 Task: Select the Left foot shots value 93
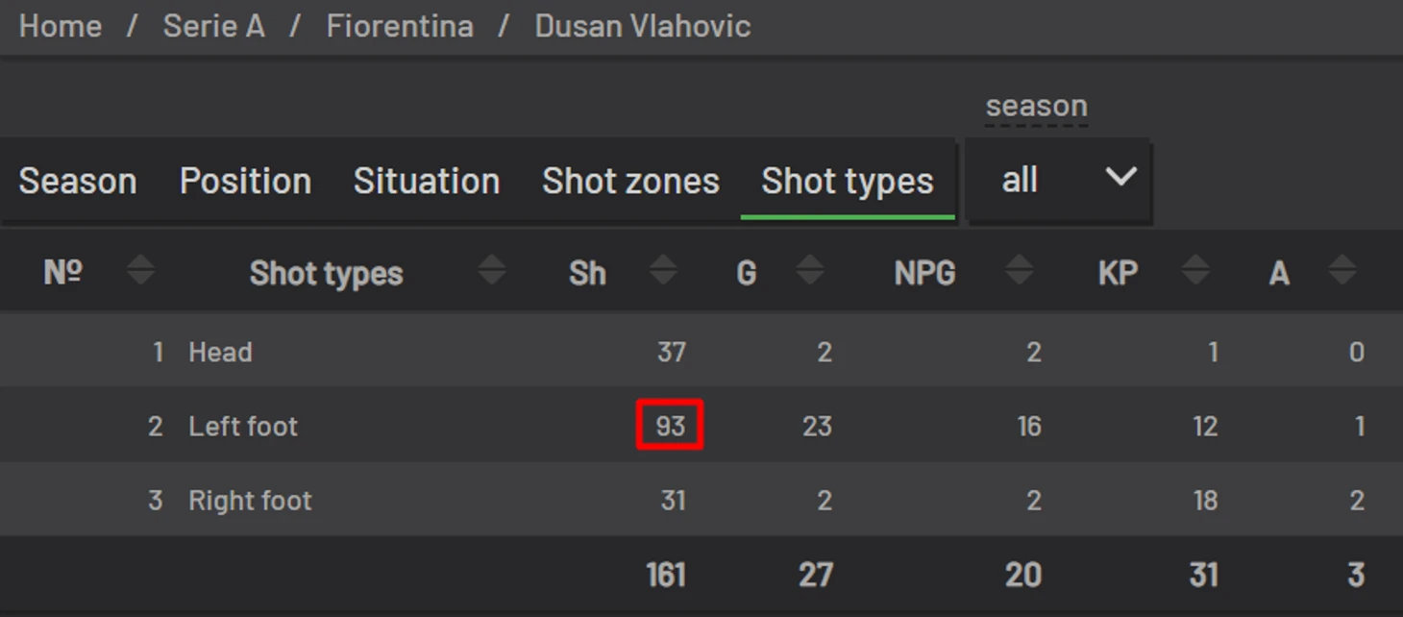pos(671,425)
